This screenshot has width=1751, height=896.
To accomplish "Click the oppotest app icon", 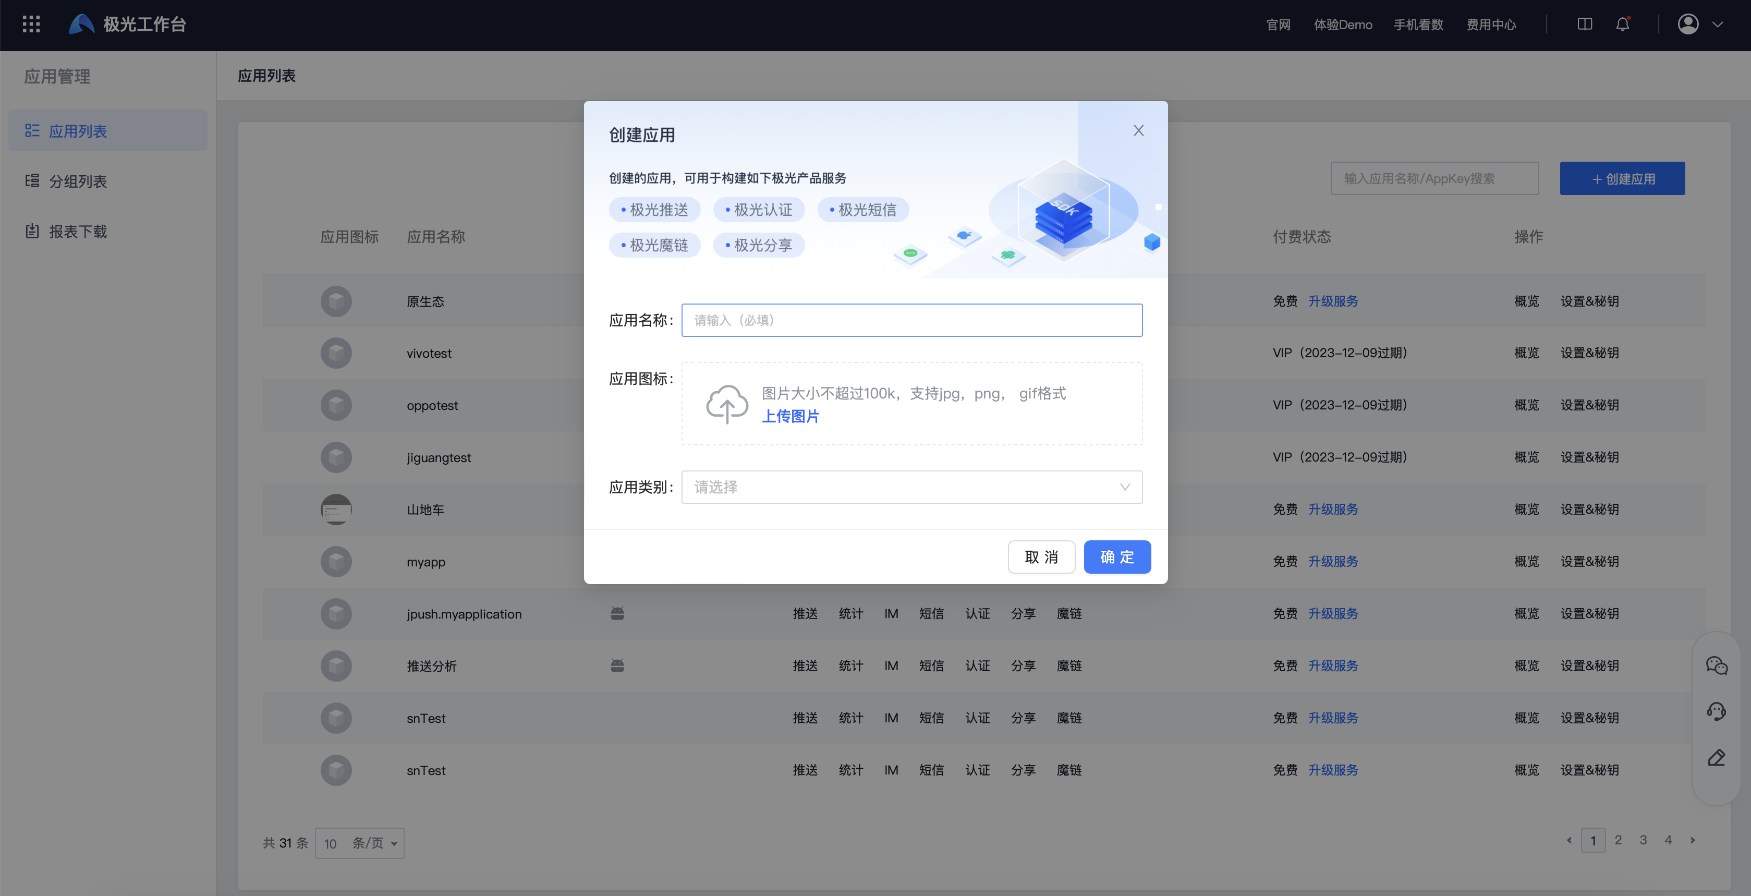I will [336, 406].
